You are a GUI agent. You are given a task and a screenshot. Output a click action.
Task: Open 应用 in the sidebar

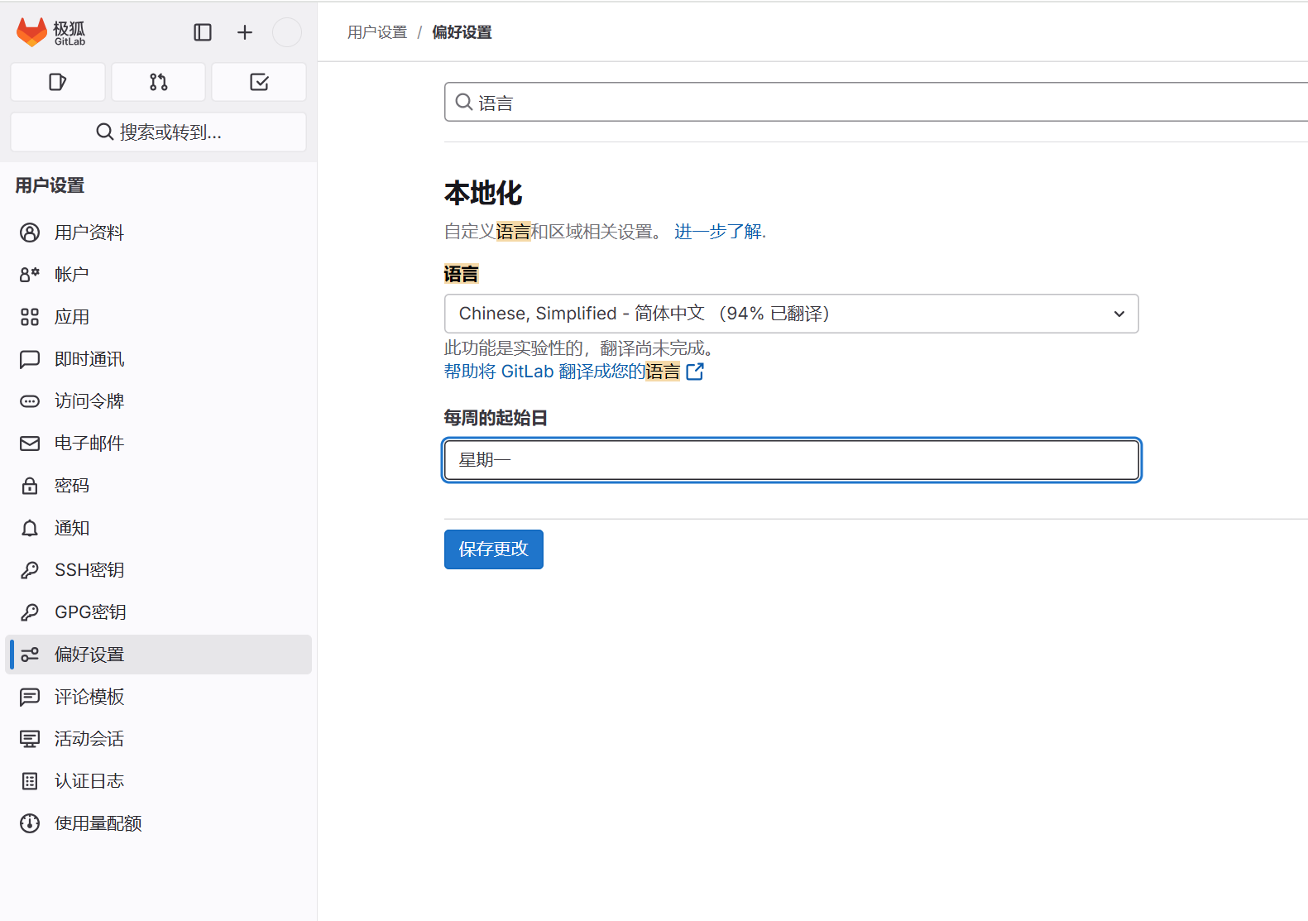tap(159, 317)
